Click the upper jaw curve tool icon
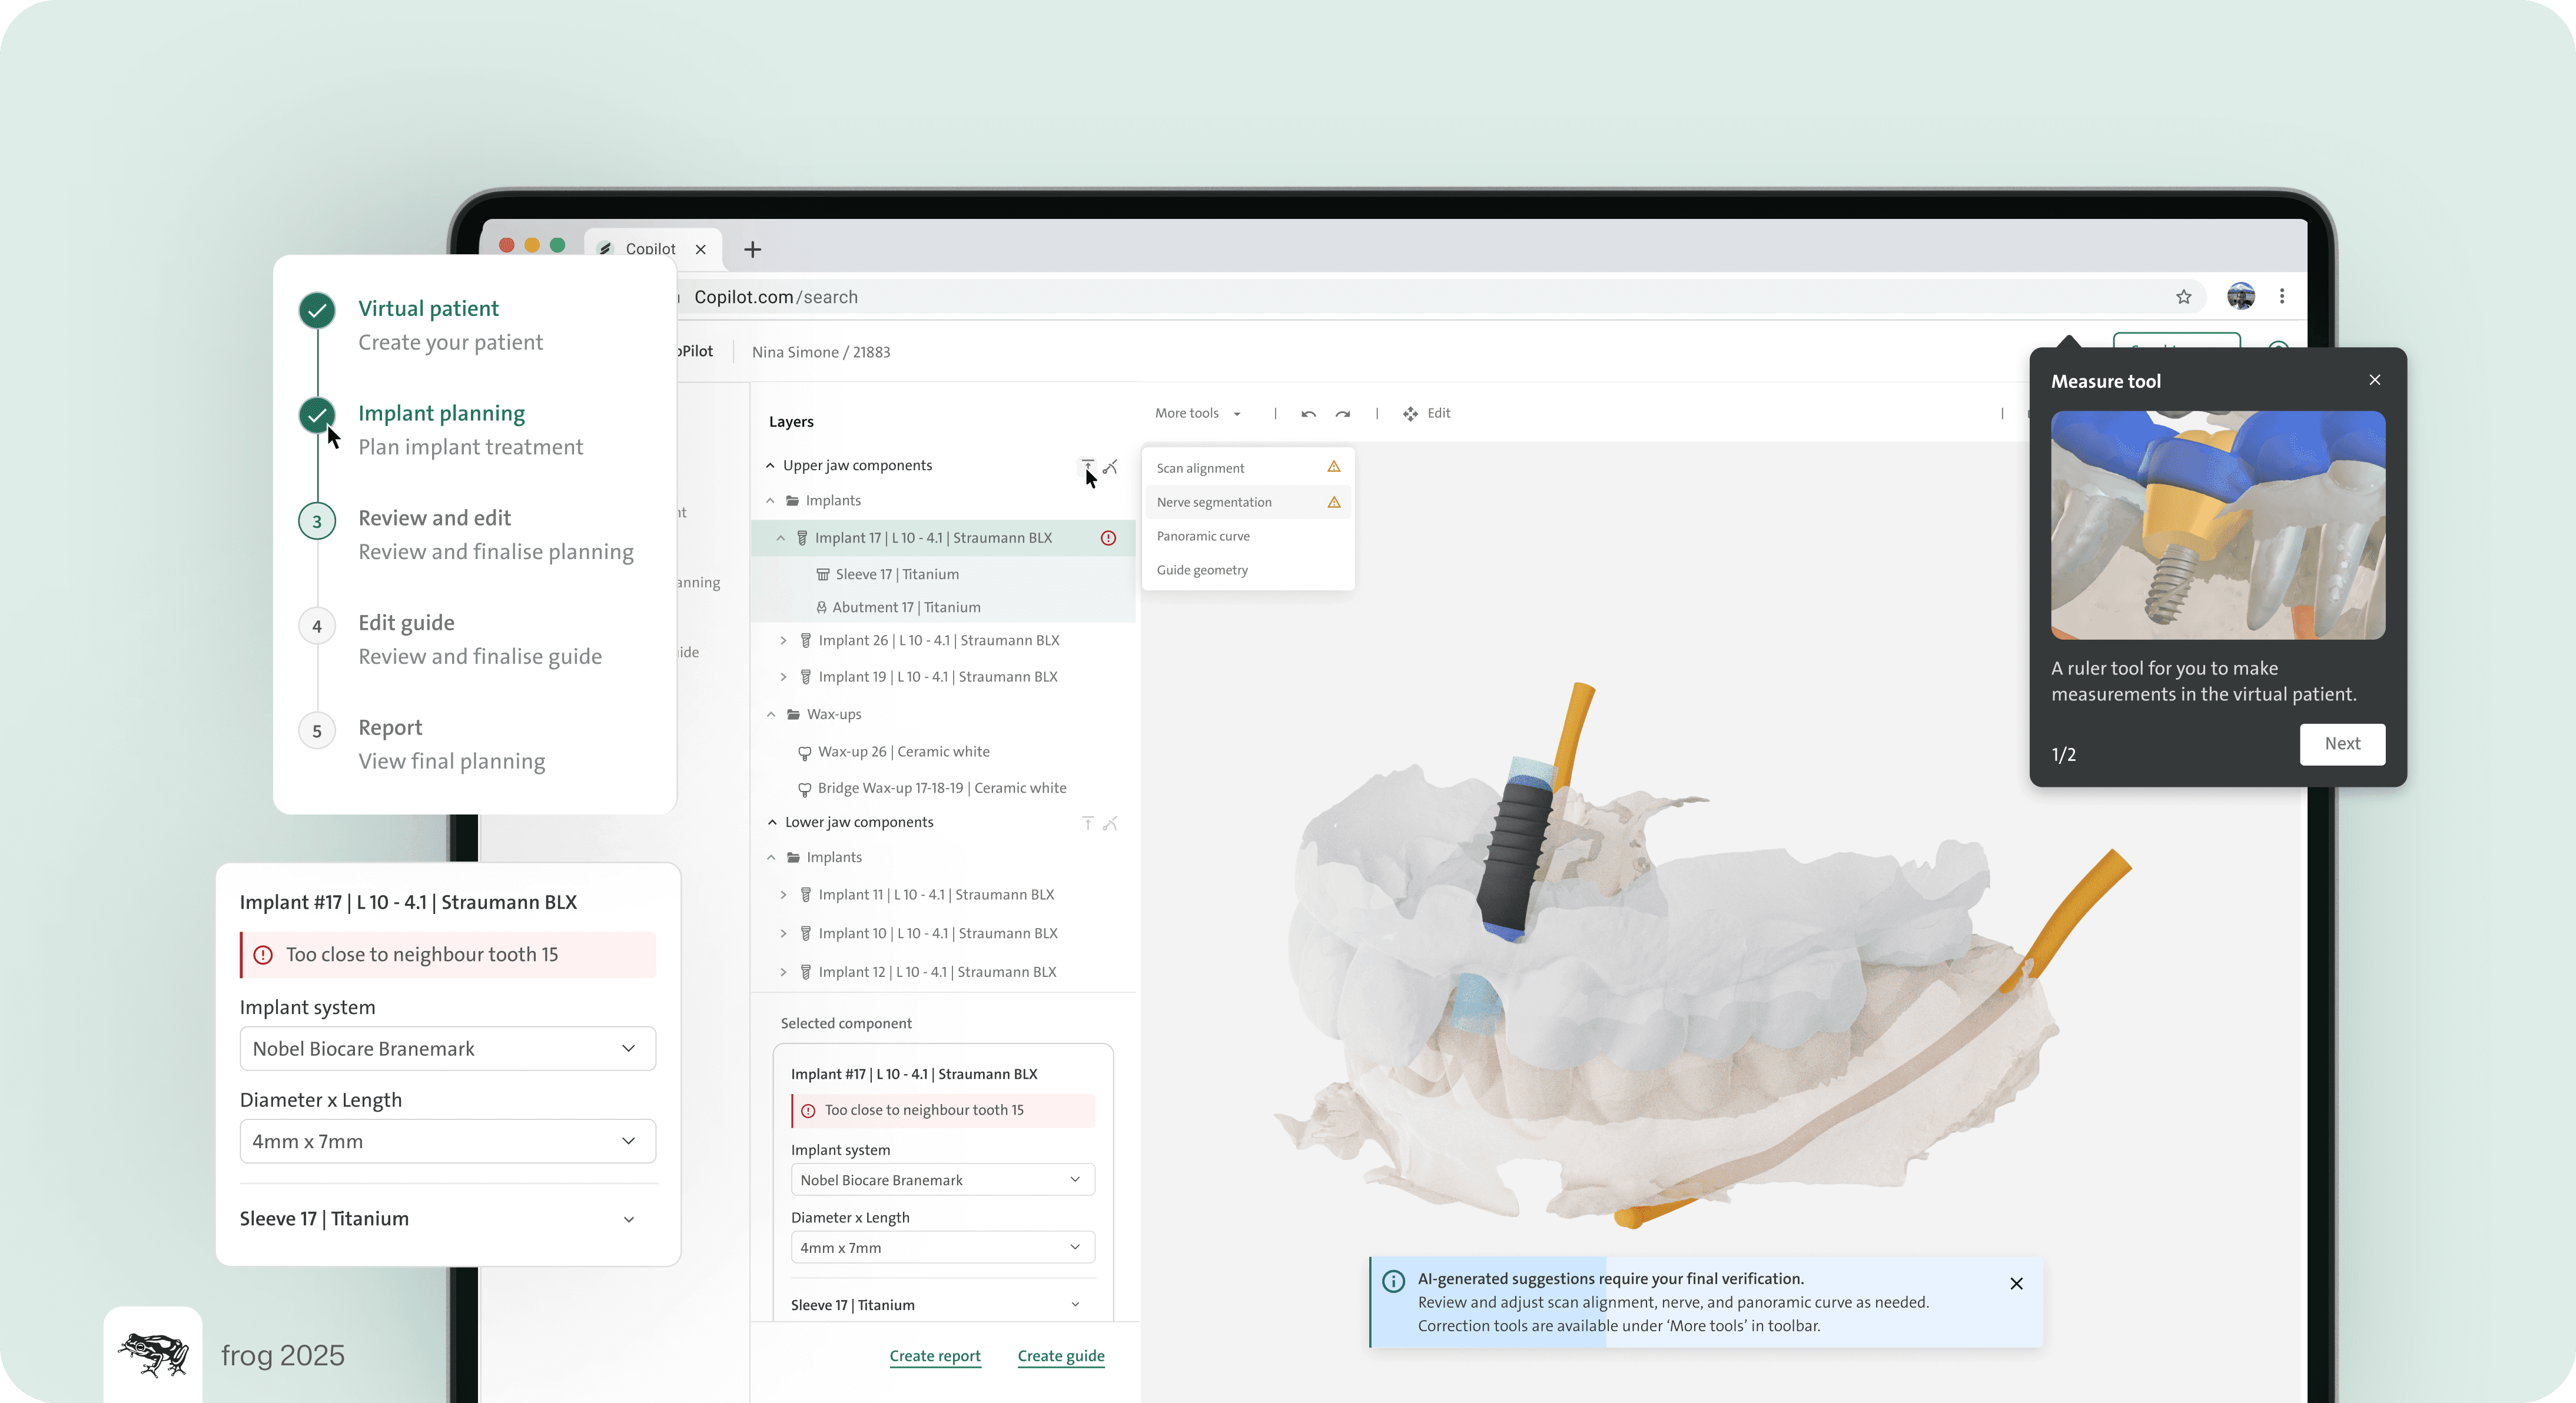The height and width of the screenshot is (1403, 2576). (x=1110, y=467)
